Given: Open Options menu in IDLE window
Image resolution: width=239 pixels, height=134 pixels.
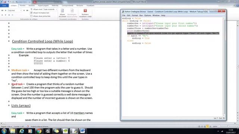Looking at the screenshot, I should click(x=148, y=15).
